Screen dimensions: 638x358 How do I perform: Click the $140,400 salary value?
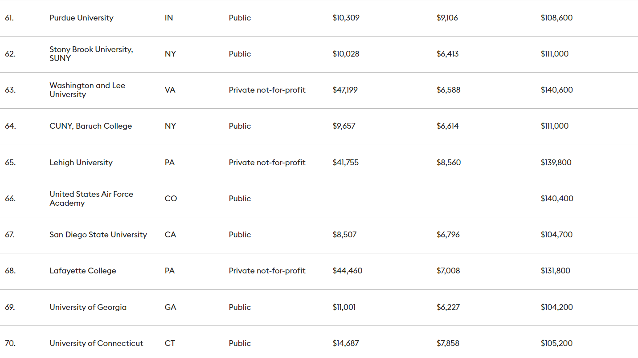pos(557,199)
